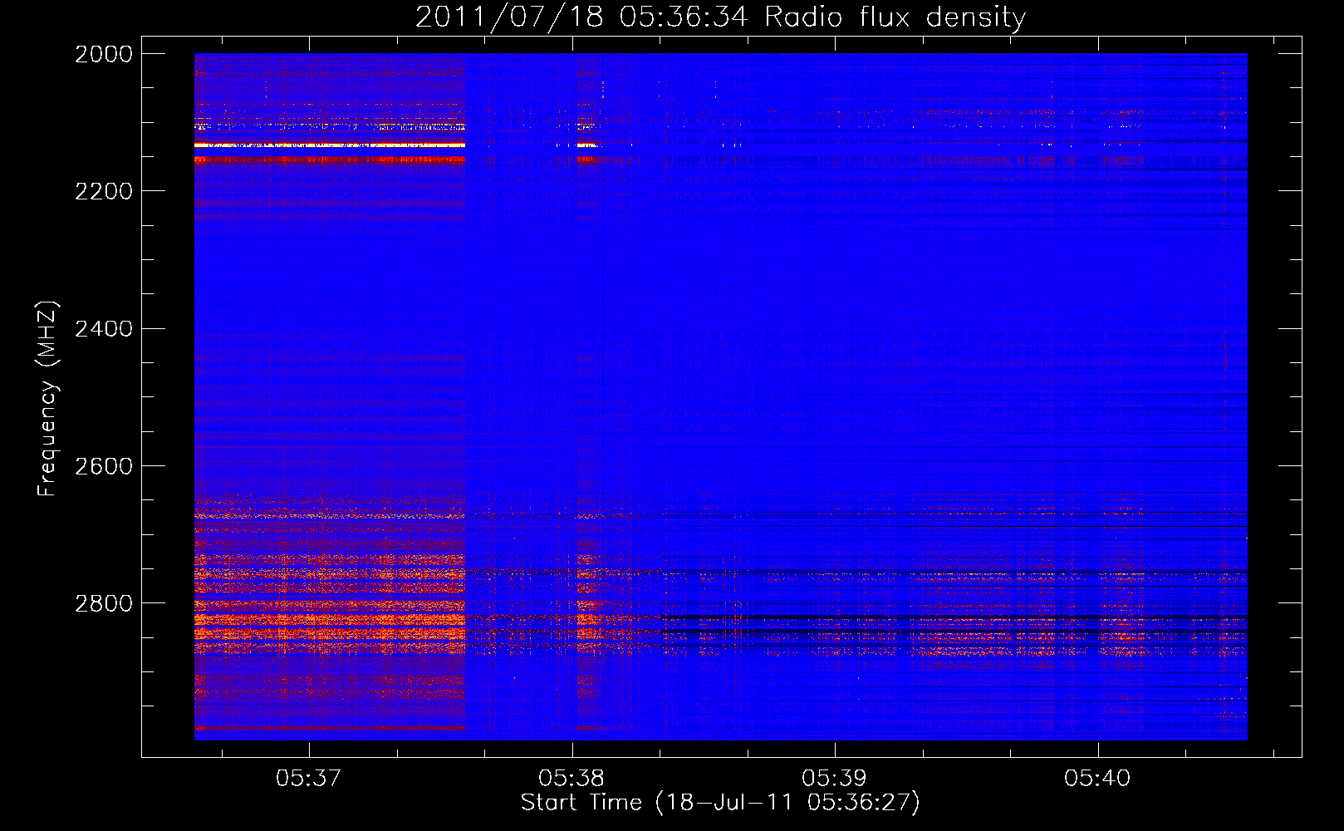Select the 2400 frequency tick label
The width and height of the screenshot is (1344, 831).
[x=104, y=329]
